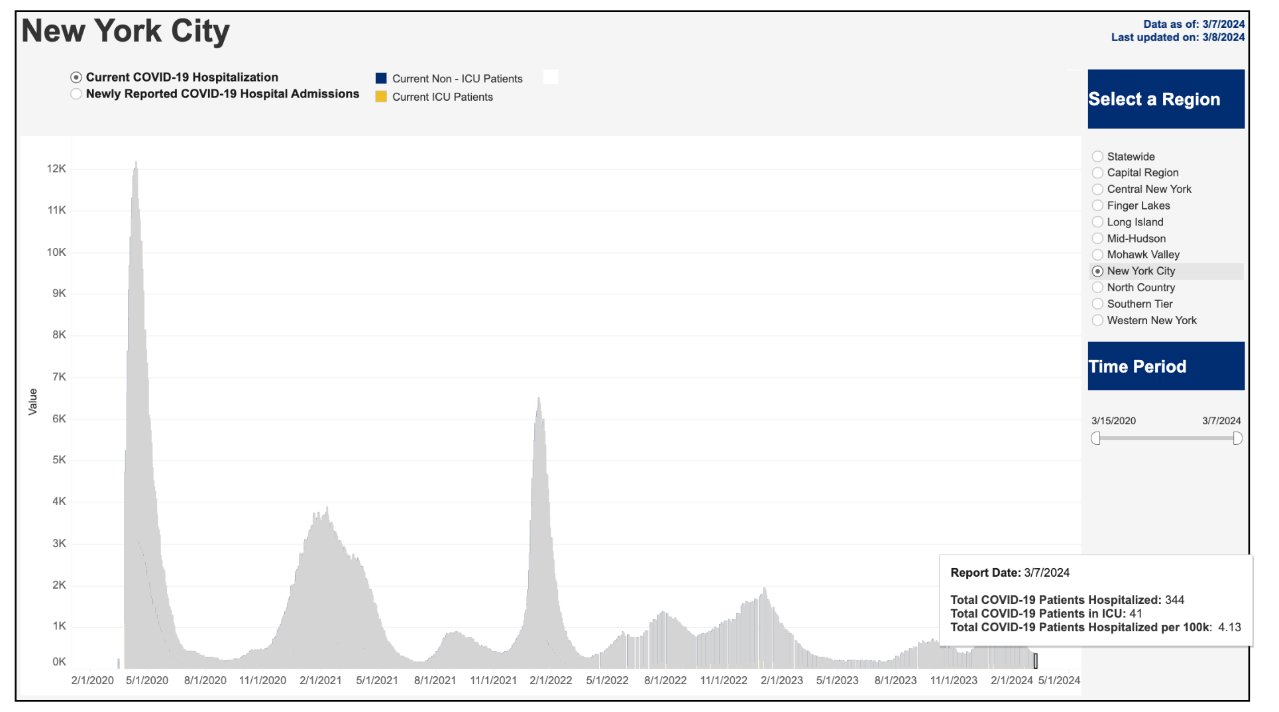Click the Current Non-ICU Patients blue swatch
Screen dimensions: 1279x712
coord(381,79)
